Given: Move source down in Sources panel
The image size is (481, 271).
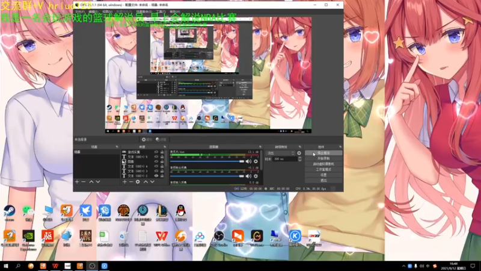Looking at the screenshot, I should (x=152, y=182).
